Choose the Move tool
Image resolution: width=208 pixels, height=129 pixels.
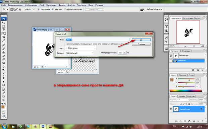coord(4,23)
